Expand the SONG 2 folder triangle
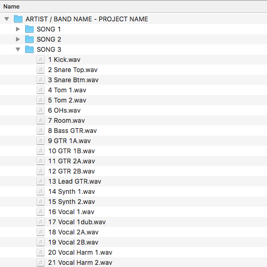The image size is (267, 267). pyautogui.click(x=18, y=39)
